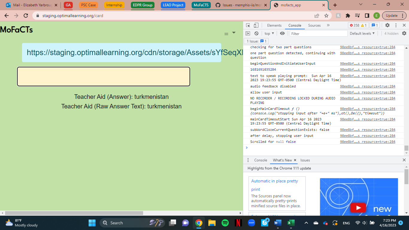Open the Default levels dropdown
Viewport: 409px width, 230px height.
[x=362, y=33]
